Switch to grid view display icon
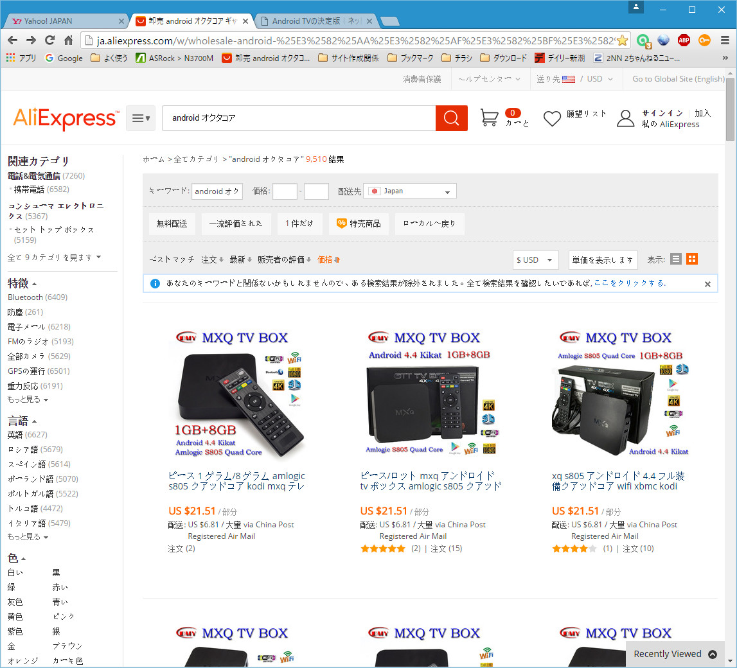The height and width of the screenshot is (668, 737). point(692,259)
